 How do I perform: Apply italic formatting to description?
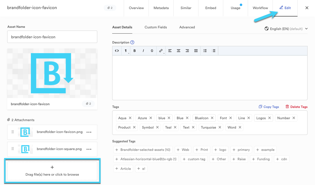click(x=143, y=51)
